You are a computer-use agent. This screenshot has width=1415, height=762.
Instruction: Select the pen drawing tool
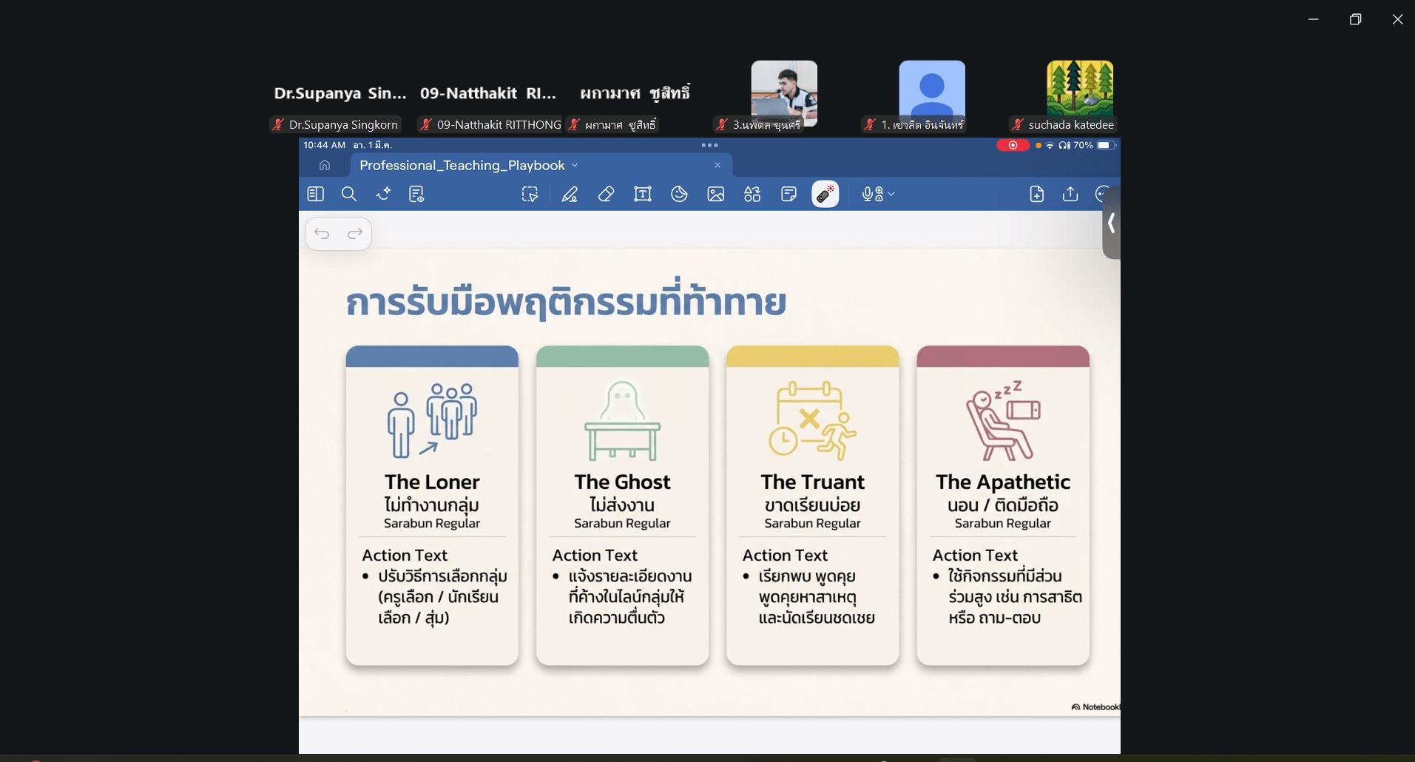point(569,194)
